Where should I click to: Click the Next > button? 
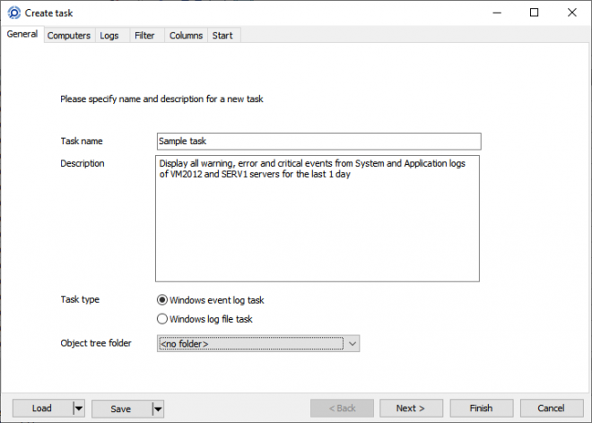[411, 409]
